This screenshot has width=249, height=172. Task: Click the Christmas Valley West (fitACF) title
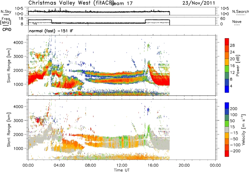click(71, 3)
